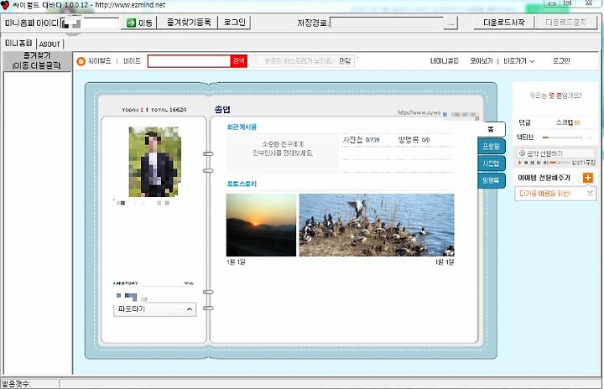The width and height of the screenshot is (604, 389).
Task: Select the 방명록 side tab
Action: click(491, 180)
